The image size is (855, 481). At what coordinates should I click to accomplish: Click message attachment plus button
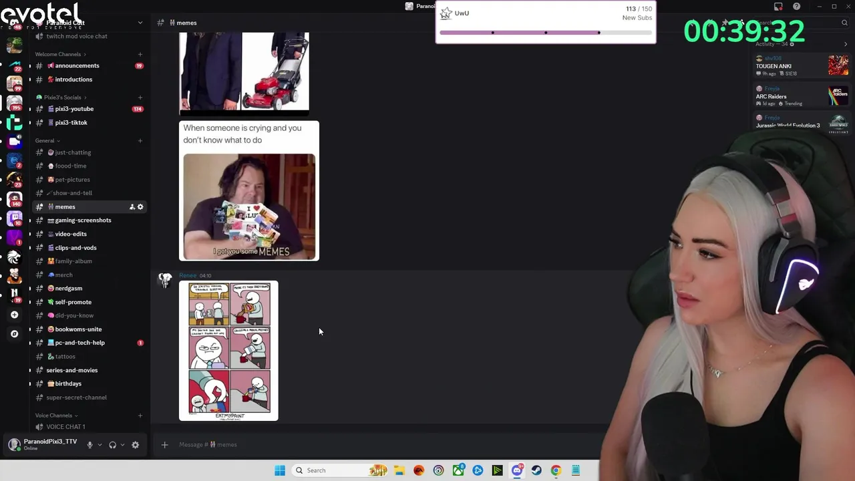pos(164,445)
